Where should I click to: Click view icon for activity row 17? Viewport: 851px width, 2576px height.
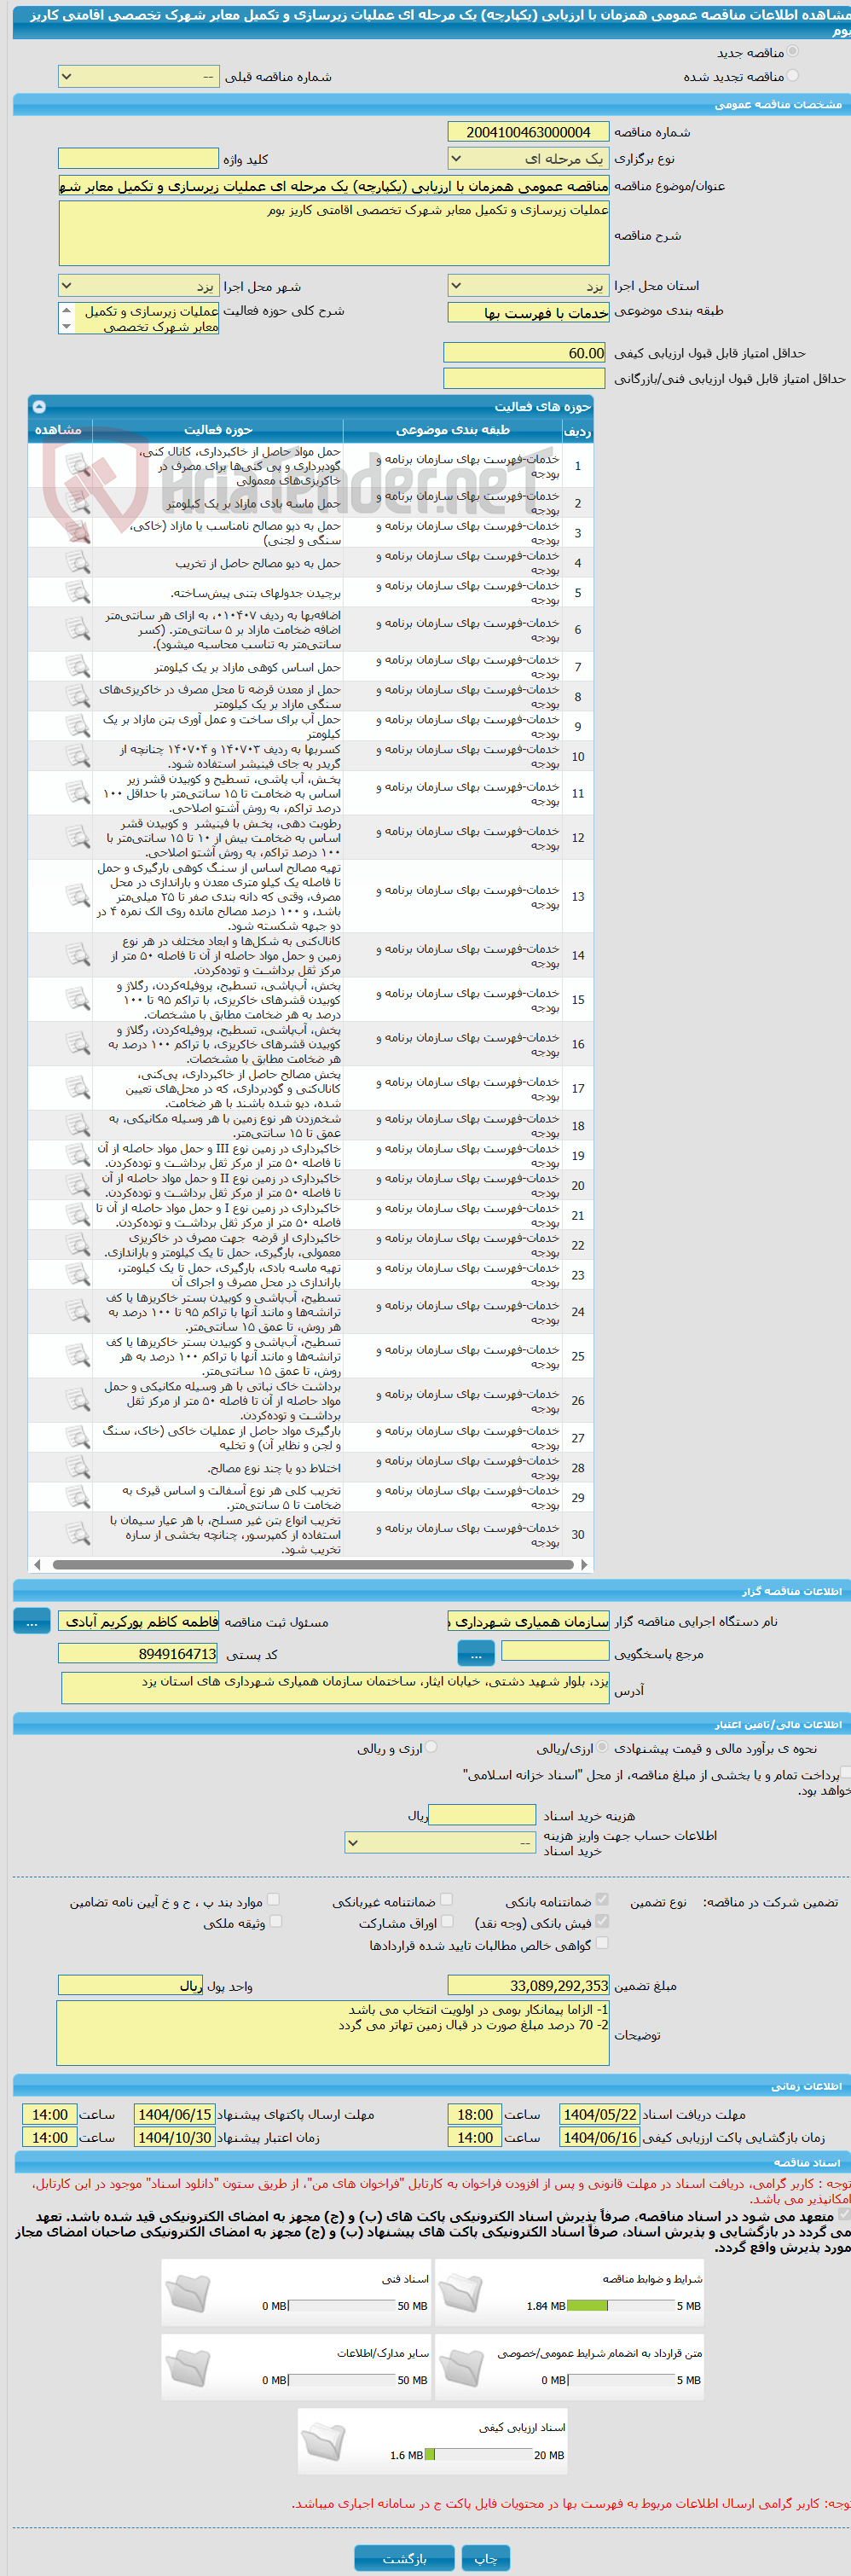(x=77, y=1088)
